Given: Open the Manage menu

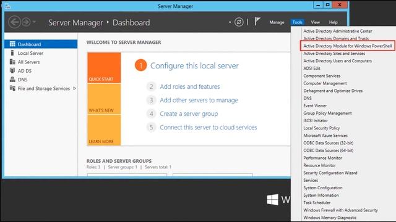Looking at the screenshot, I should 277,22.
